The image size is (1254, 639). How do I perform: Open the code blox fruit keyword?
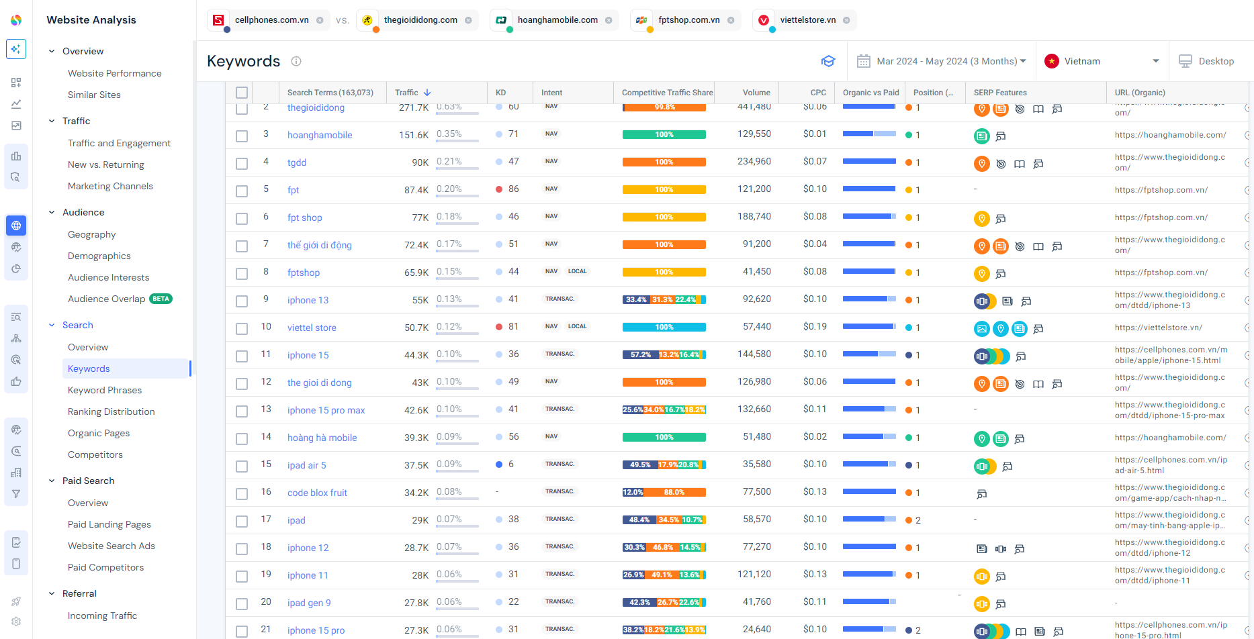pyautogui.click(x=317, y=493)
